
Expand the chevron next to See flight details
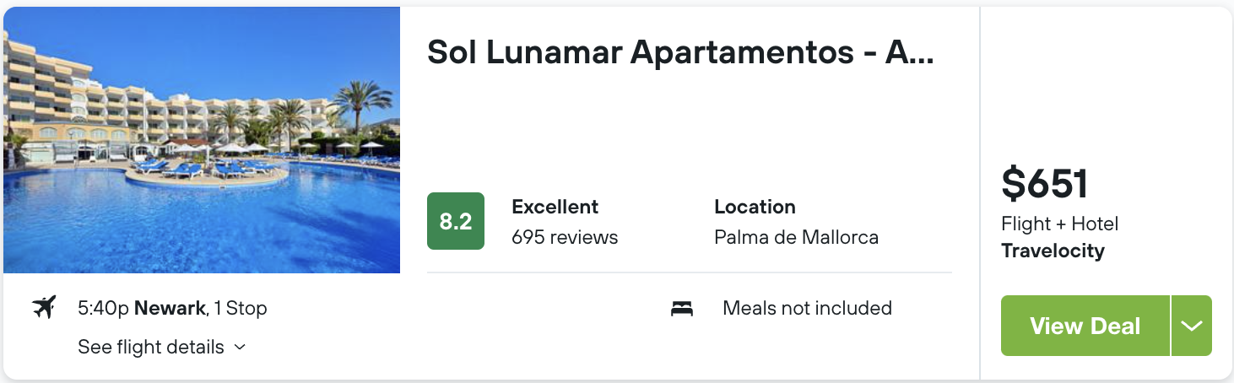(240, 347)
